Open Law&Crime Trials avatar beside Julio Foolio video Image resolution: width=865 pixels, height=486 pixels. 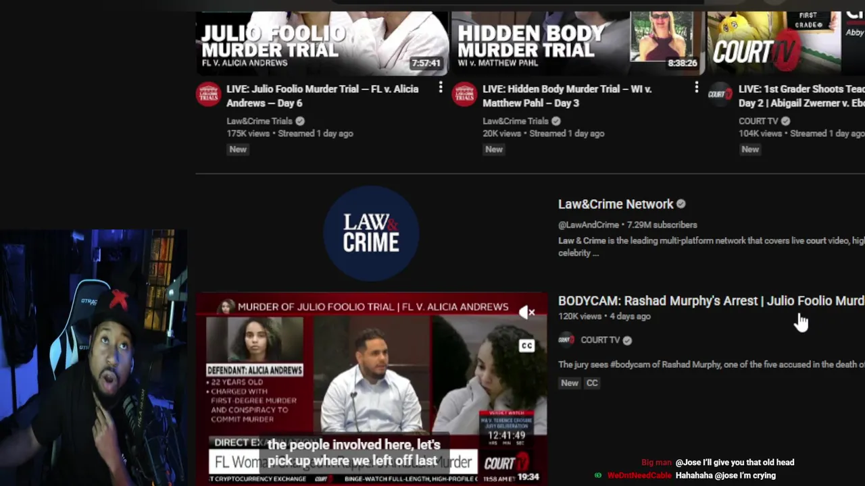pos(208,94)
